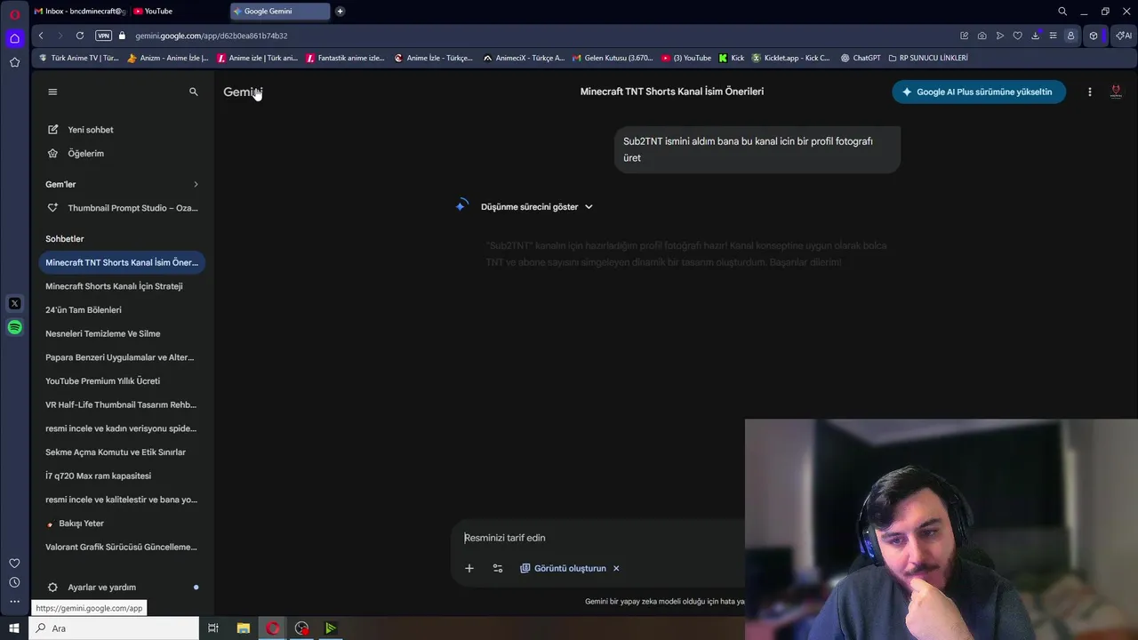Open Opera sidebar home icon
The height and width of the screenshot is (640, 1138).
pos(14,38)
